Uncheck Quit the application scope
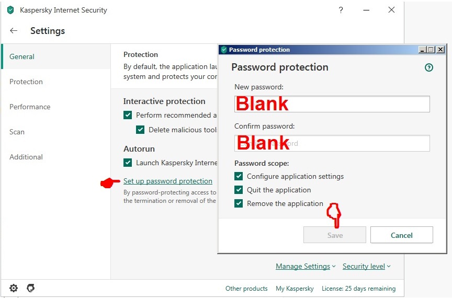The height and width of the screenshot is (298, 452). tap(239, 190)
